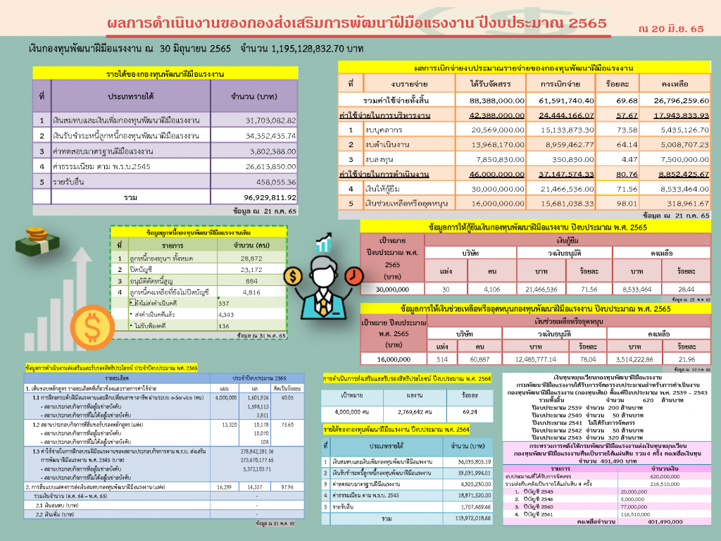Click the stack of banknotes with coins icon
Viewport: 721px width, 541px height.
pos(37,241)
